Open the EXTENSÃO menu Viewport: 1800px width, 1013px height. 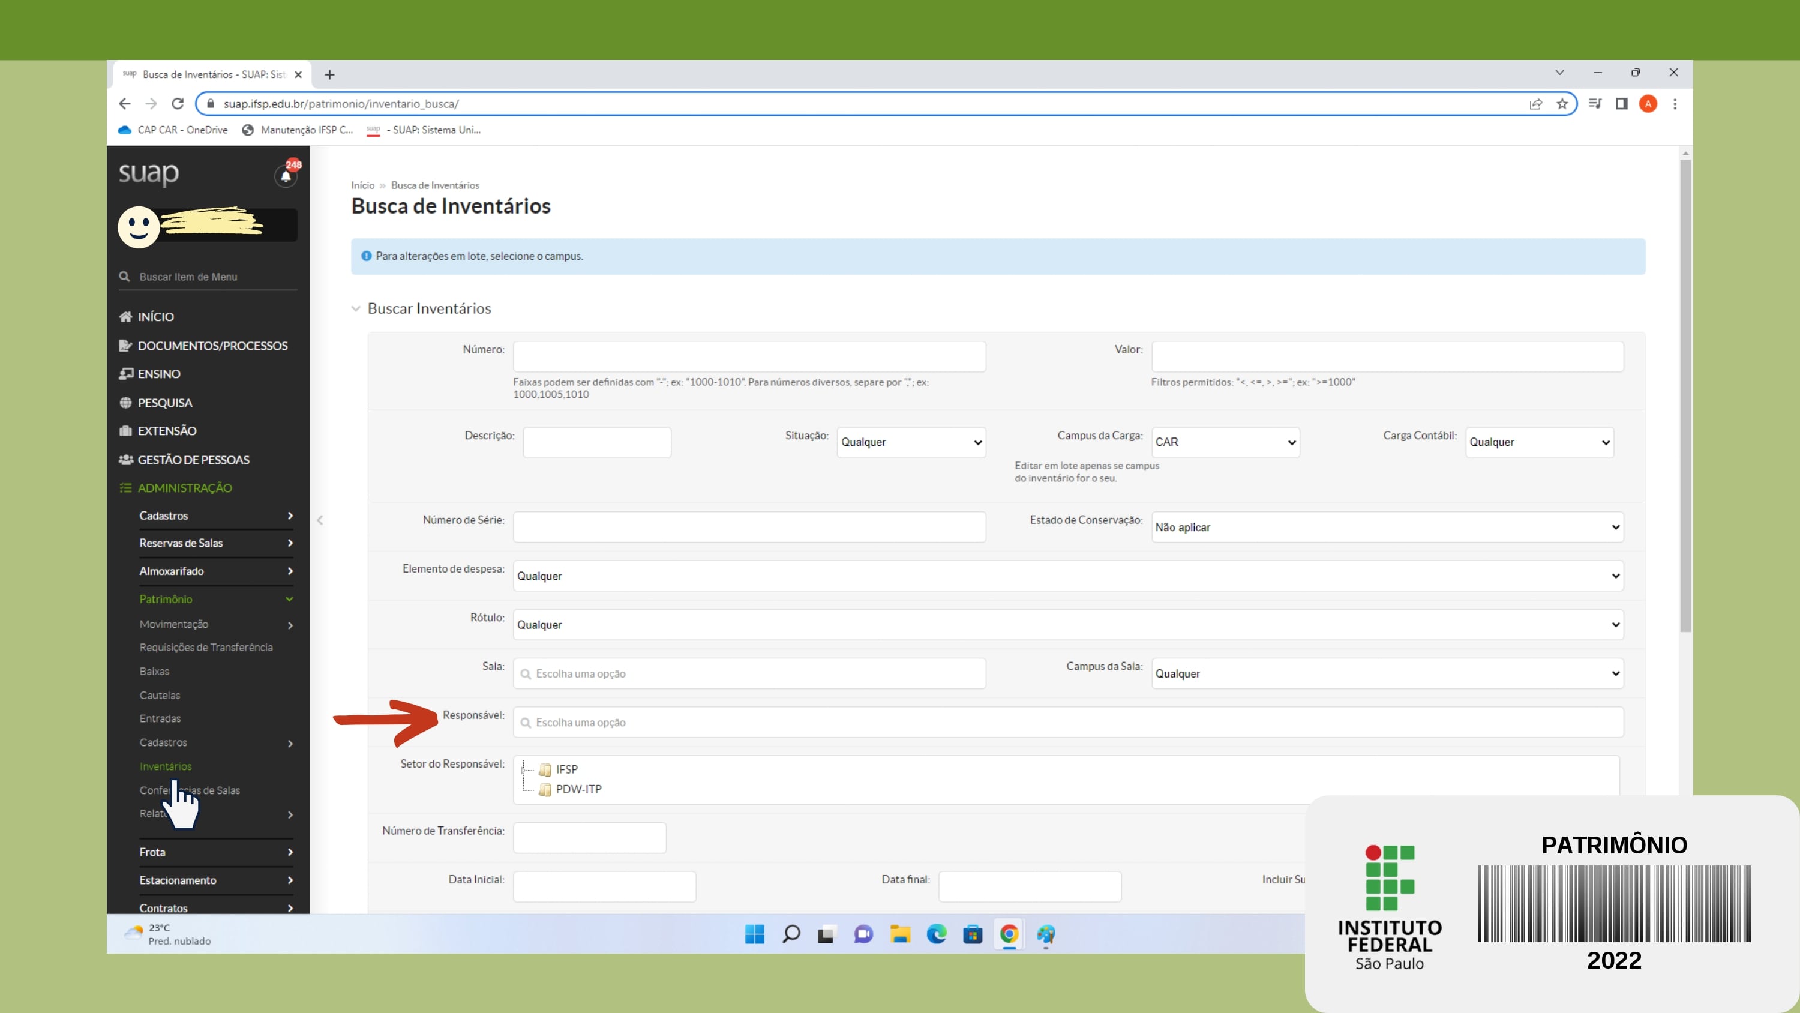158,431
